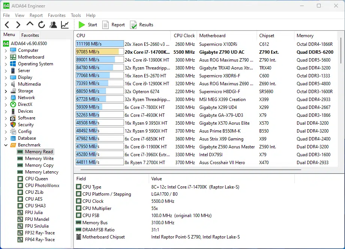Switch to the Menu tab in sidebar
This screenshot has height=249, width=345.
[9, 35]
